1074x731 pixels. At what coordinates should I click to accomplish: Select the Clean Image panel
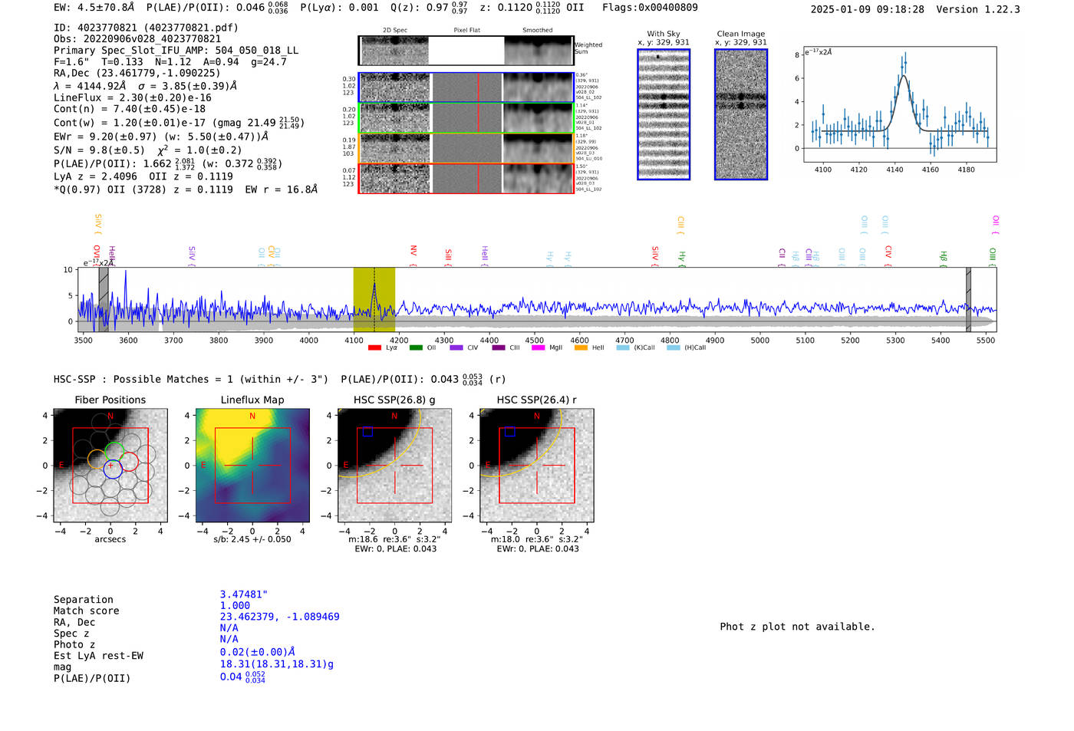[741, 114]
